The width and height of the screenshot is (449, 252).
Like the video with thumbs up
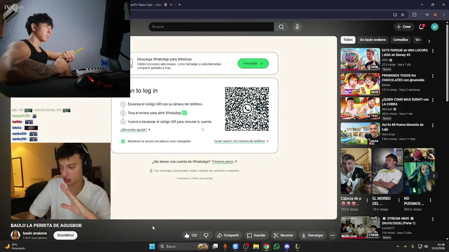coord(190,235)
